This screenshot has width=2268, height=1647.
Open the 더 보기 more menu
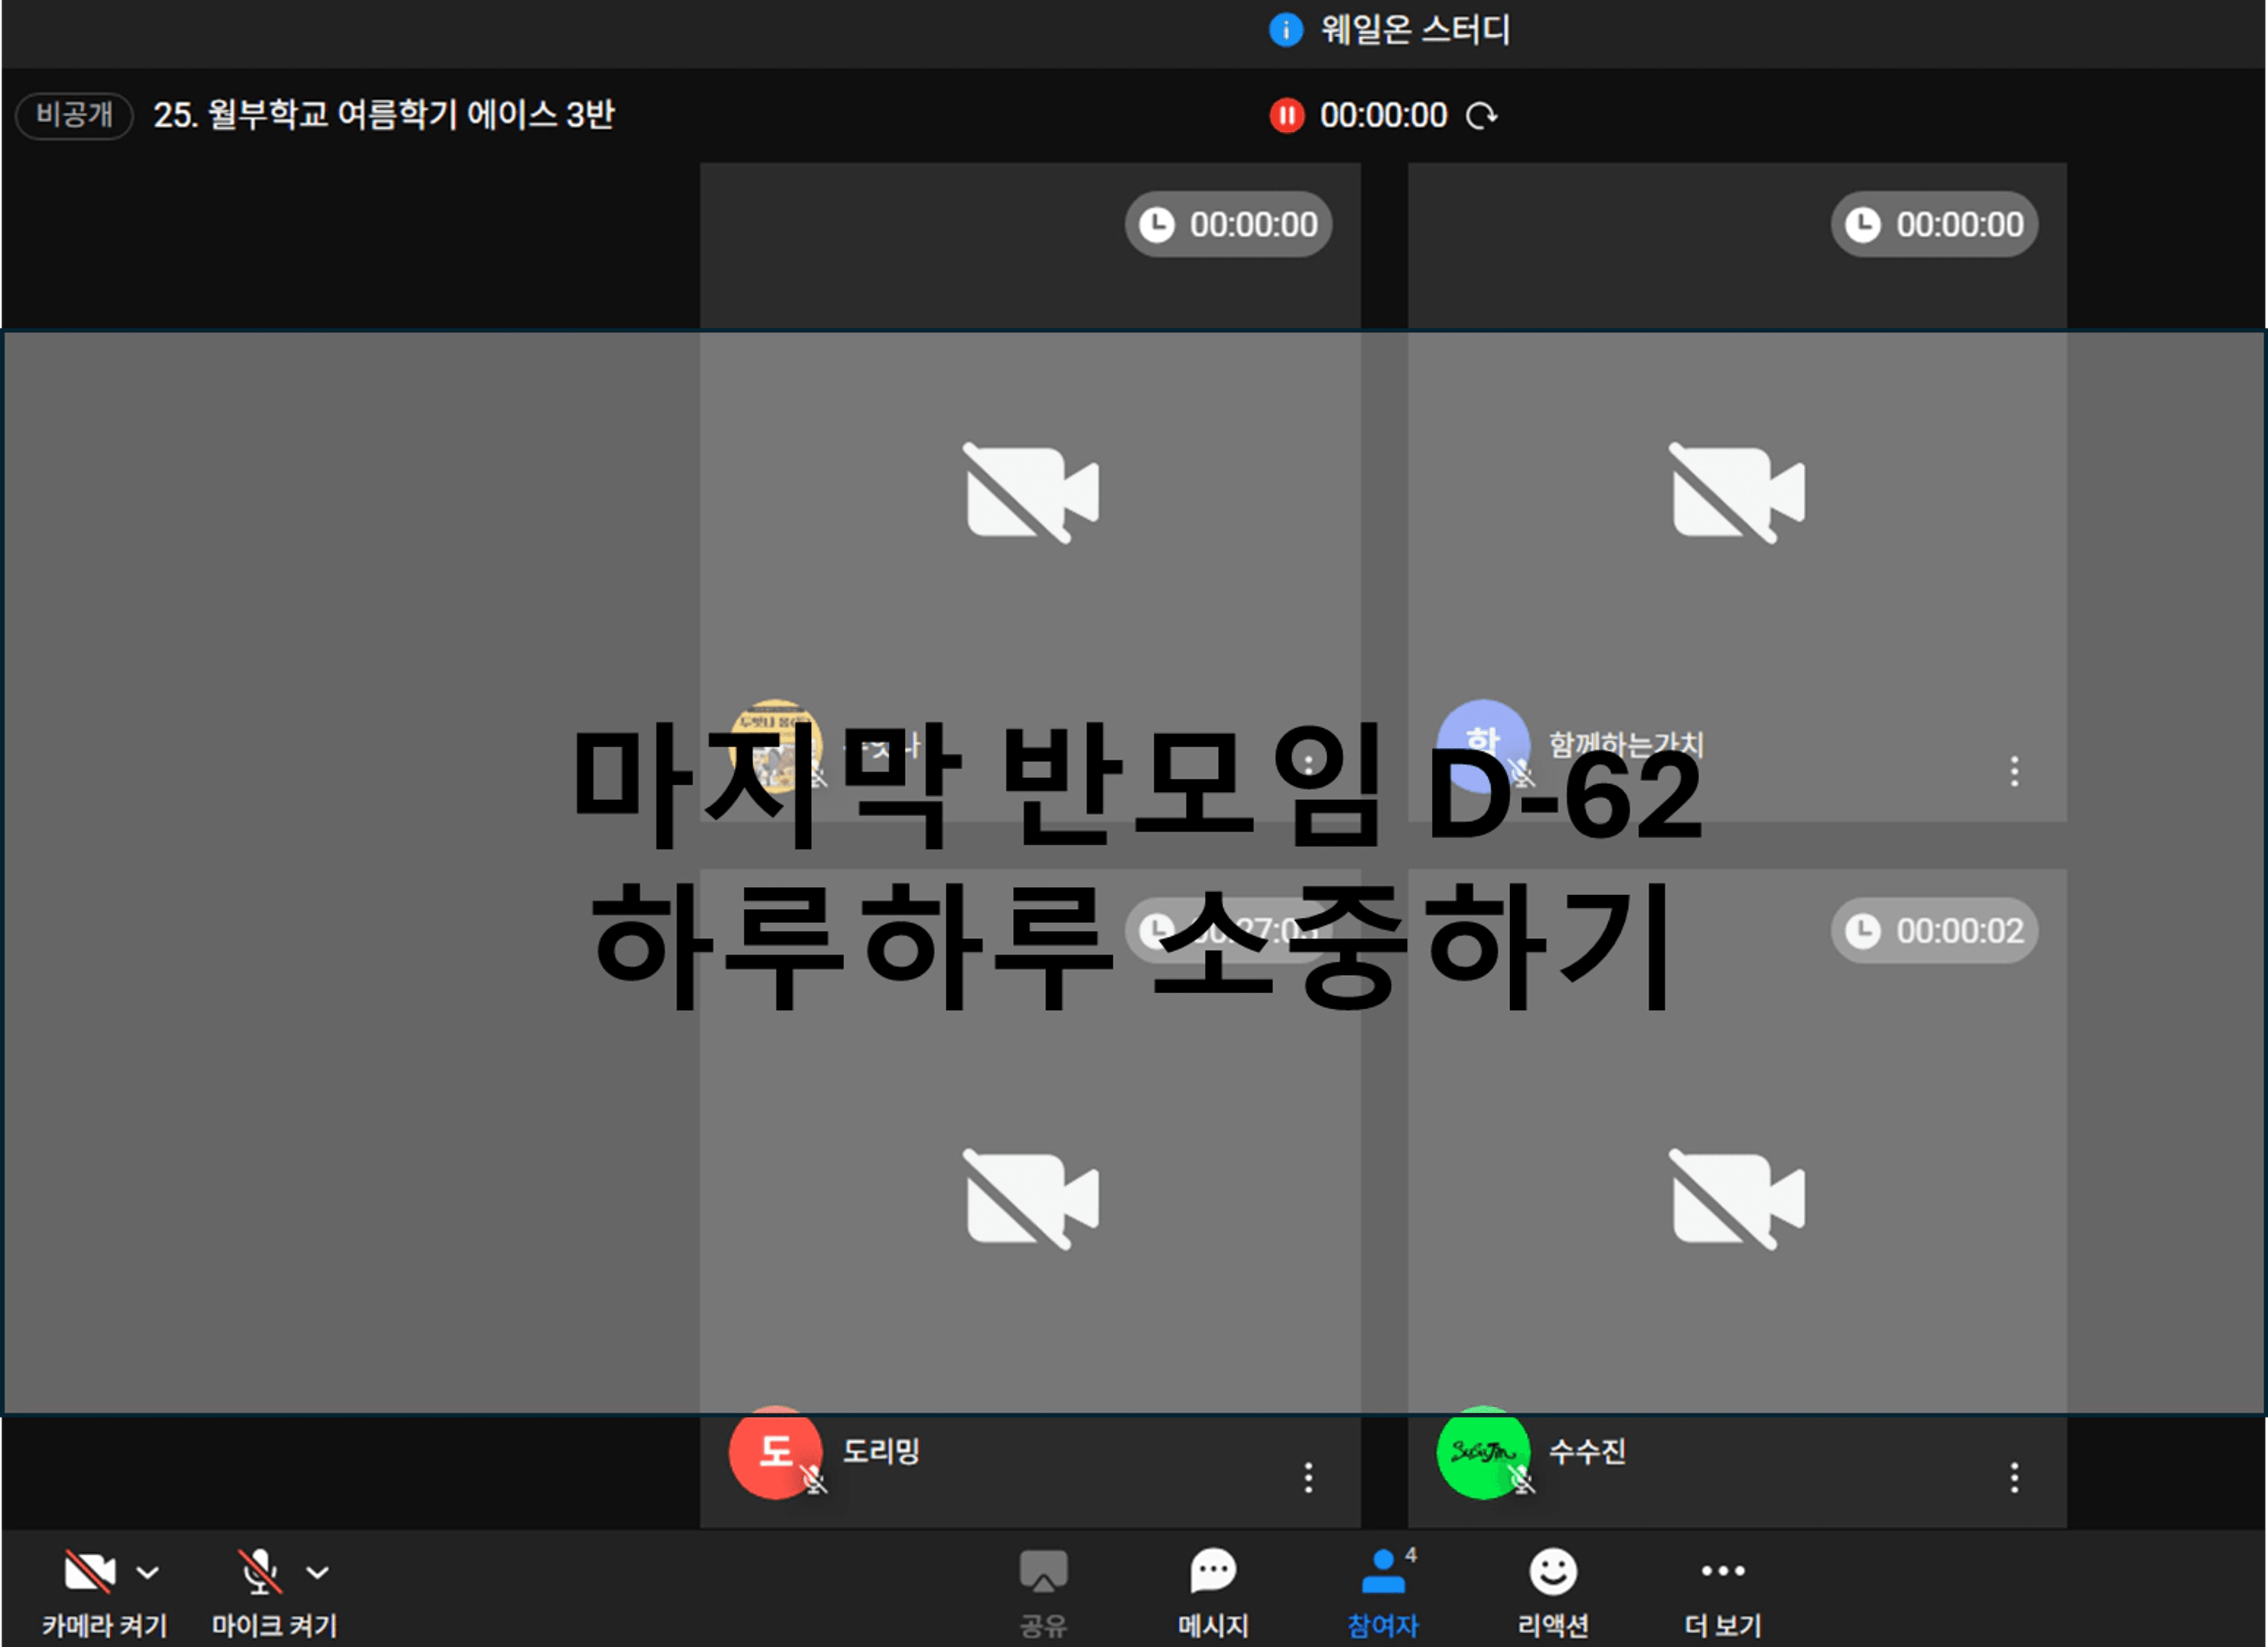(x=1723, y=1593)
